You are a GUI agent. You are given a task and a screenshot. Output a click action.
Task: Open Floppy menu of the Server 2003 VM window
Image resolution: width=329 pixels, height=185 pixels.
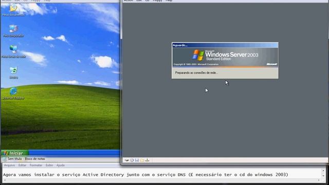(x=157, y=1)
